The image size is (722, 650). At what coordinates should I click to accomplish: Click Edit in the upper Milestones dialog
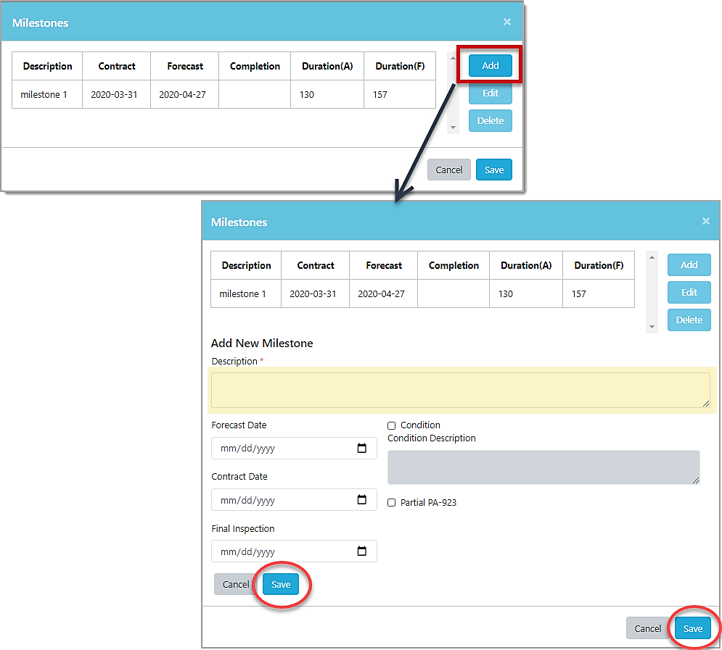pyautogui.click(x=491, y=93)
